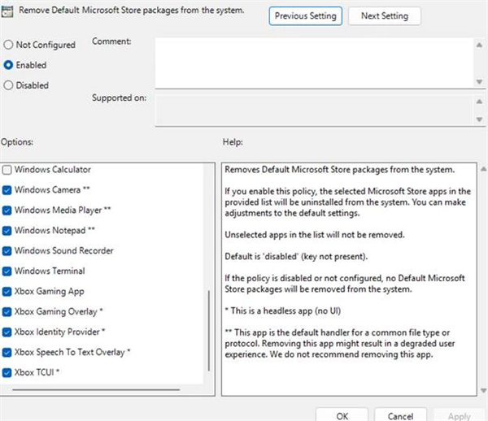Image resolution: width=488 pixels, height=421 pixels.
Task: Toggle the Windows Terminal checkbox
Action: tap(7, 271)
